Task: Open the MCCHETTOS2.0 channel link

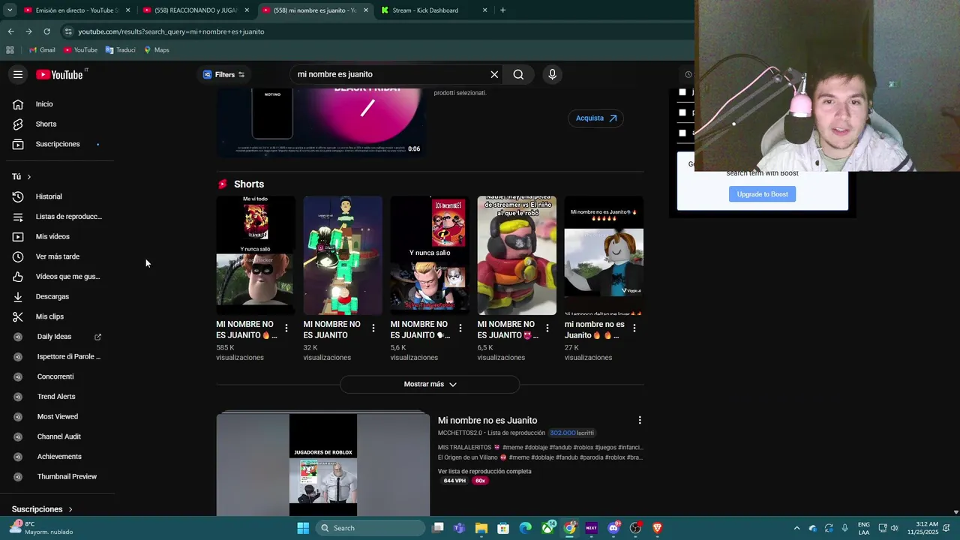Action: tap(460, 433)
